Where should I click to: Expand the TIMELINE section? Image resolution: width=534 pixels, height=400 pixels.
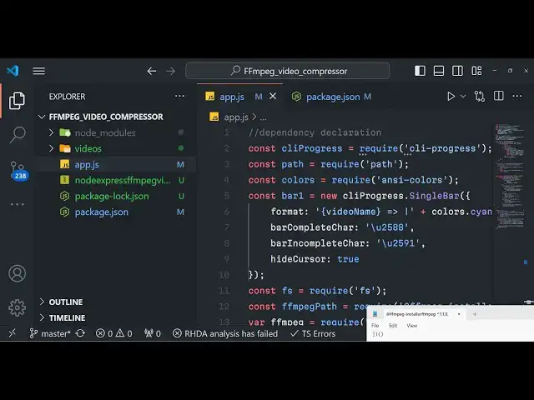[x=116, y=317]
